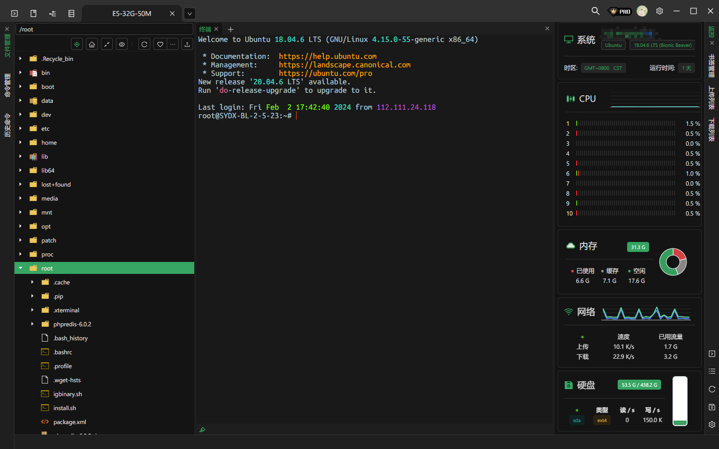Close the terminal pane X at top right
Image resolution: width=719 pixels, height=449 pixels.
(x=547, y=28)
